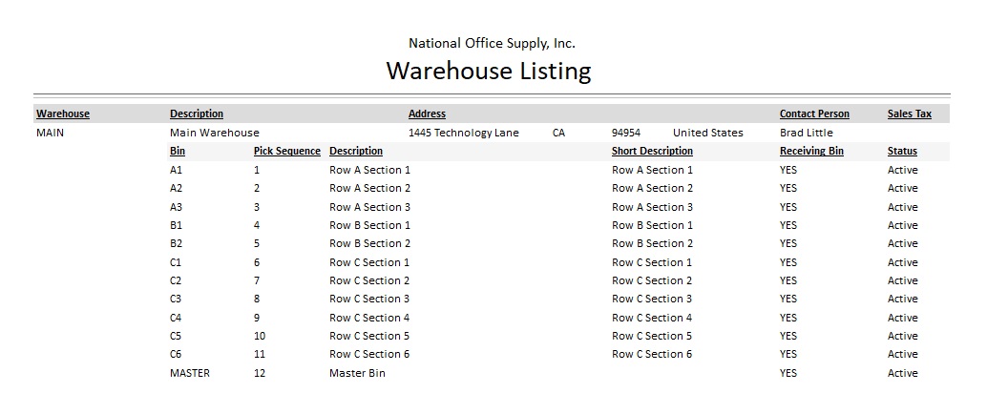Click contact name Brad Little

pyautogui.click(x=806, y=133)
